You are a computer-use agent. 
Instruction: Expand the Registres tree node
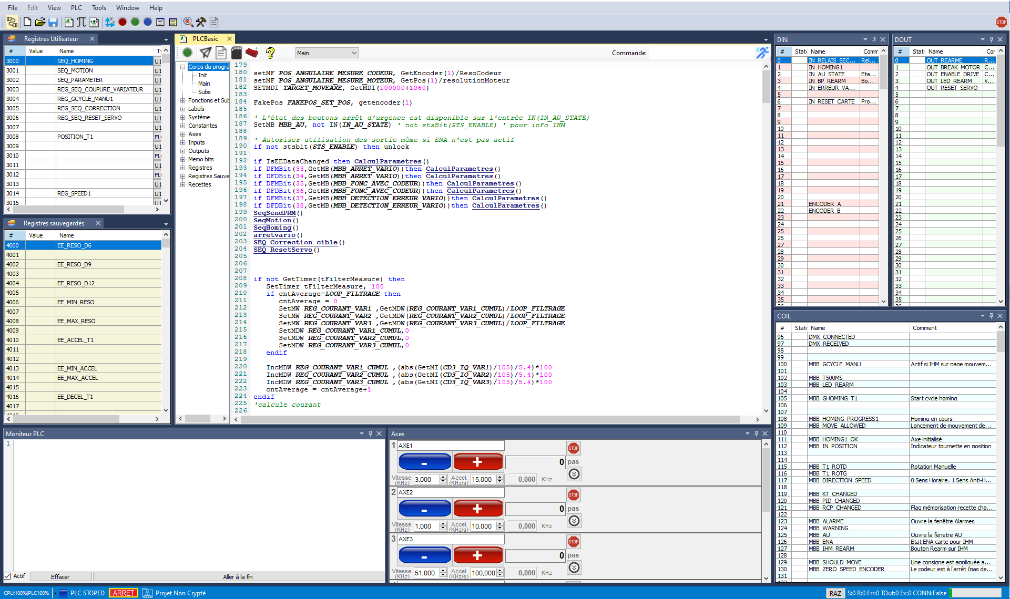pyautogui.click(x=183, y=168)
